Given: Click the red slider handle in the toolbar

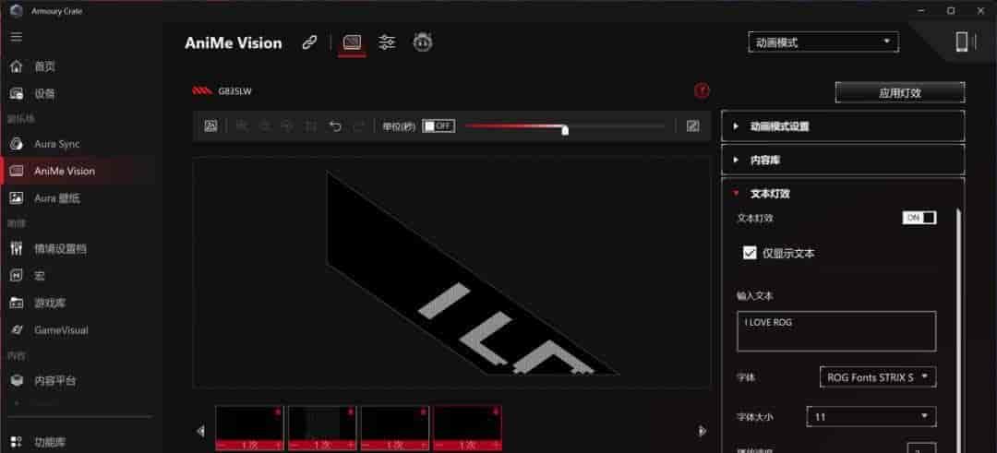Looking at the screenshot, I should [565, 129].
